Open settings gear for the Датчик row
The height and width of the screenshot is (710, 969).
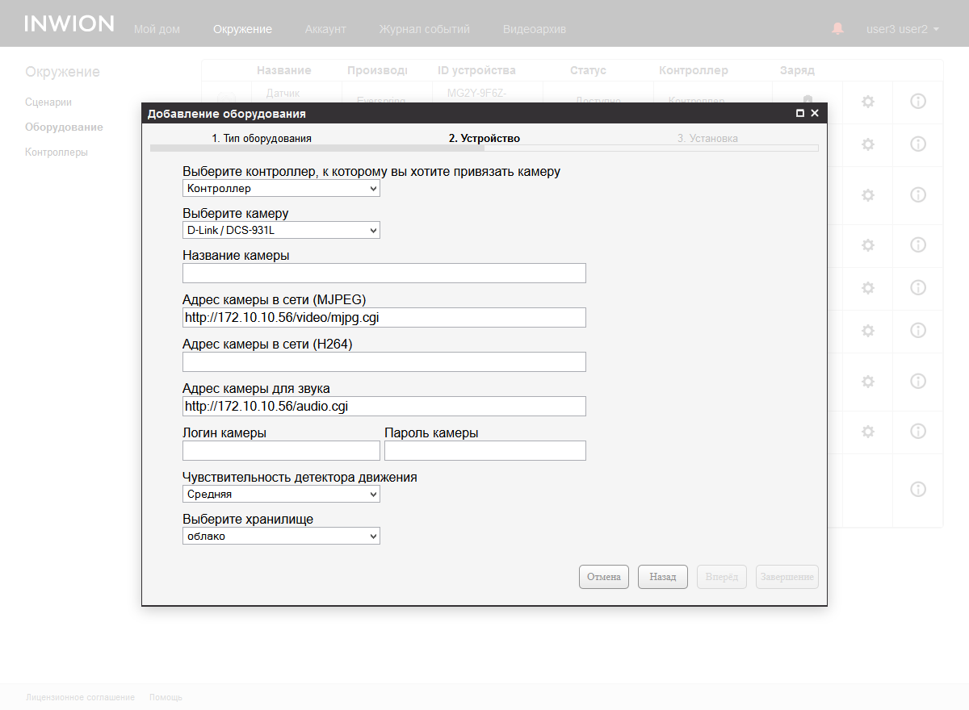pyautogui.click(x=868, y=102)
